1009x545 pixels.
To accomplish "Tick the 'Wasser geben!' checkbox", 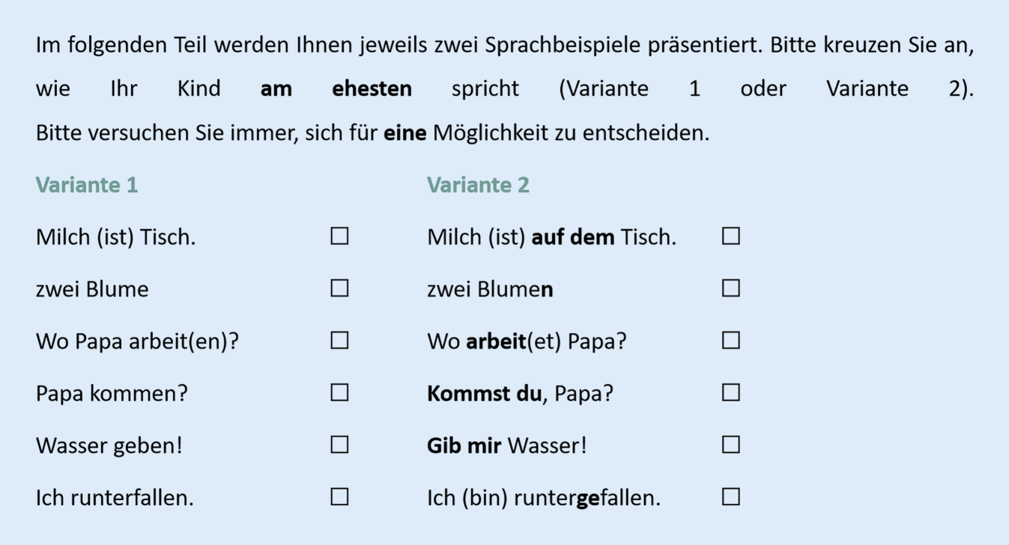I will pos(339,445).
